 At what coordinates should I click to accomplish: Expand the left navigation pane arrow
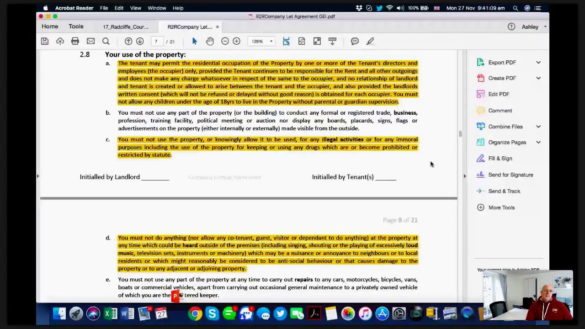(38, 176)
